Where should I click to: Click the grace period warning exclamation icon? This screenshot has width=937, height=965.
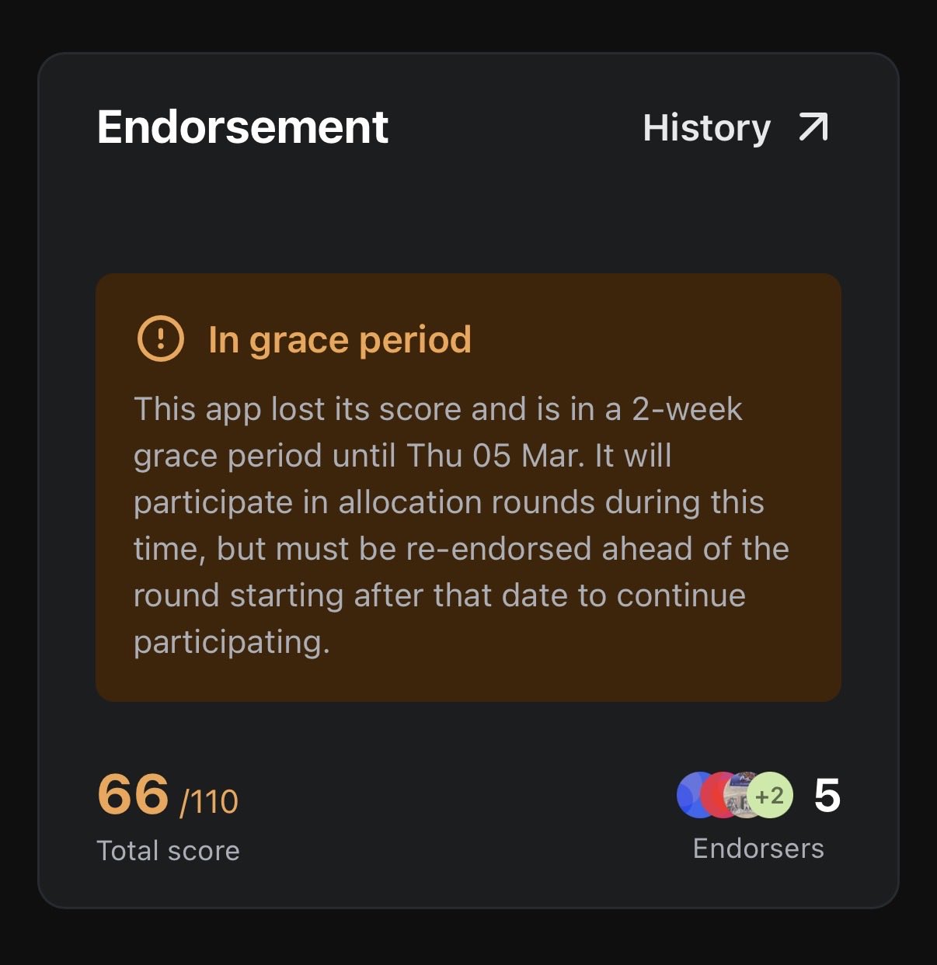point(160,339)
